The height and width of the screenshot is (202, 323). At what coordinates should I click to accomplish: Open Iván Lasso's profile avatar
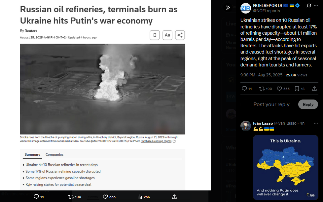coord(245,126)
